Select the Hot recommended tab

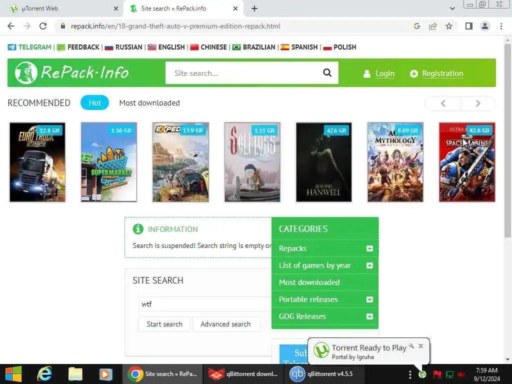(94, 103)
